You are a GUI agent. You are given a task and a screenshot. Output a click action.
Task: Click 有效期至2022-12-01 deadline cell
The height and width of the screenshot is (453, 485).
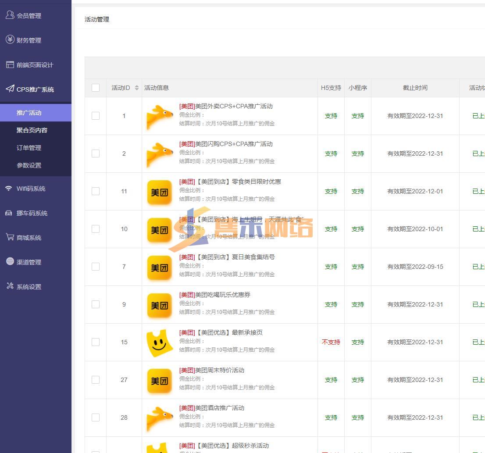[x=415, y=191]
